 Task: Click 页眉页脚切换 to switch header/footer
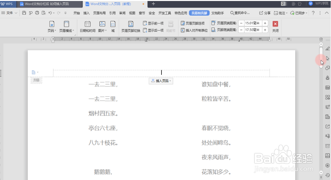[131, 27]
